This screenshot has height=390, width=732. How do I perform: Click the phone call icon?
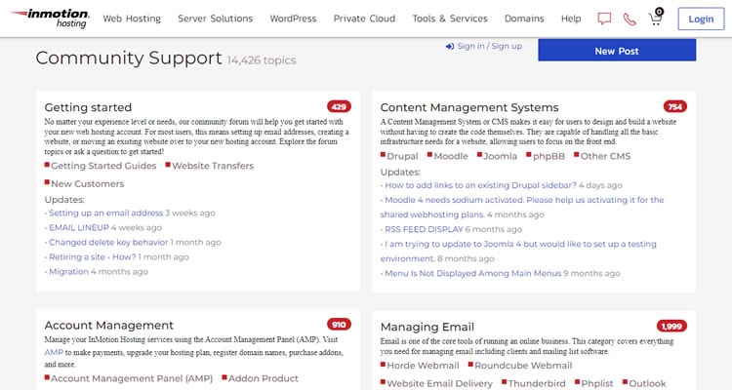coord(630,19)
